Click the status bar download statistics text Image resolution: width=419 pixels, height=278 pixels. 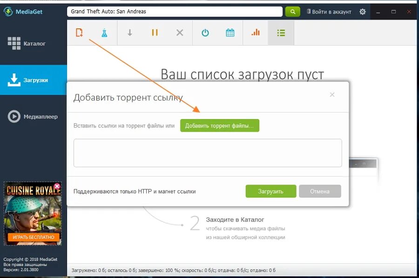(174, 270)
